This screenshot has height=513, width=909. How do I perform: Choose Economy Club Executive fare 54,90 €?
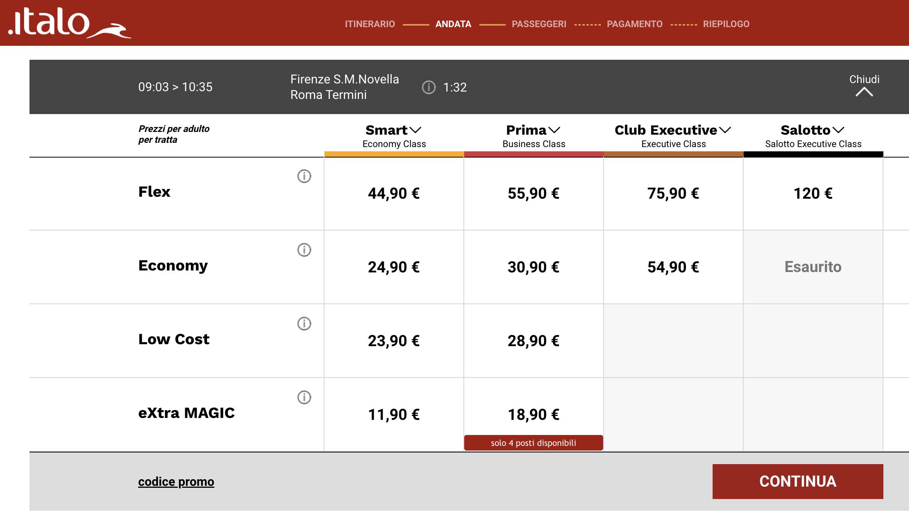673,267
